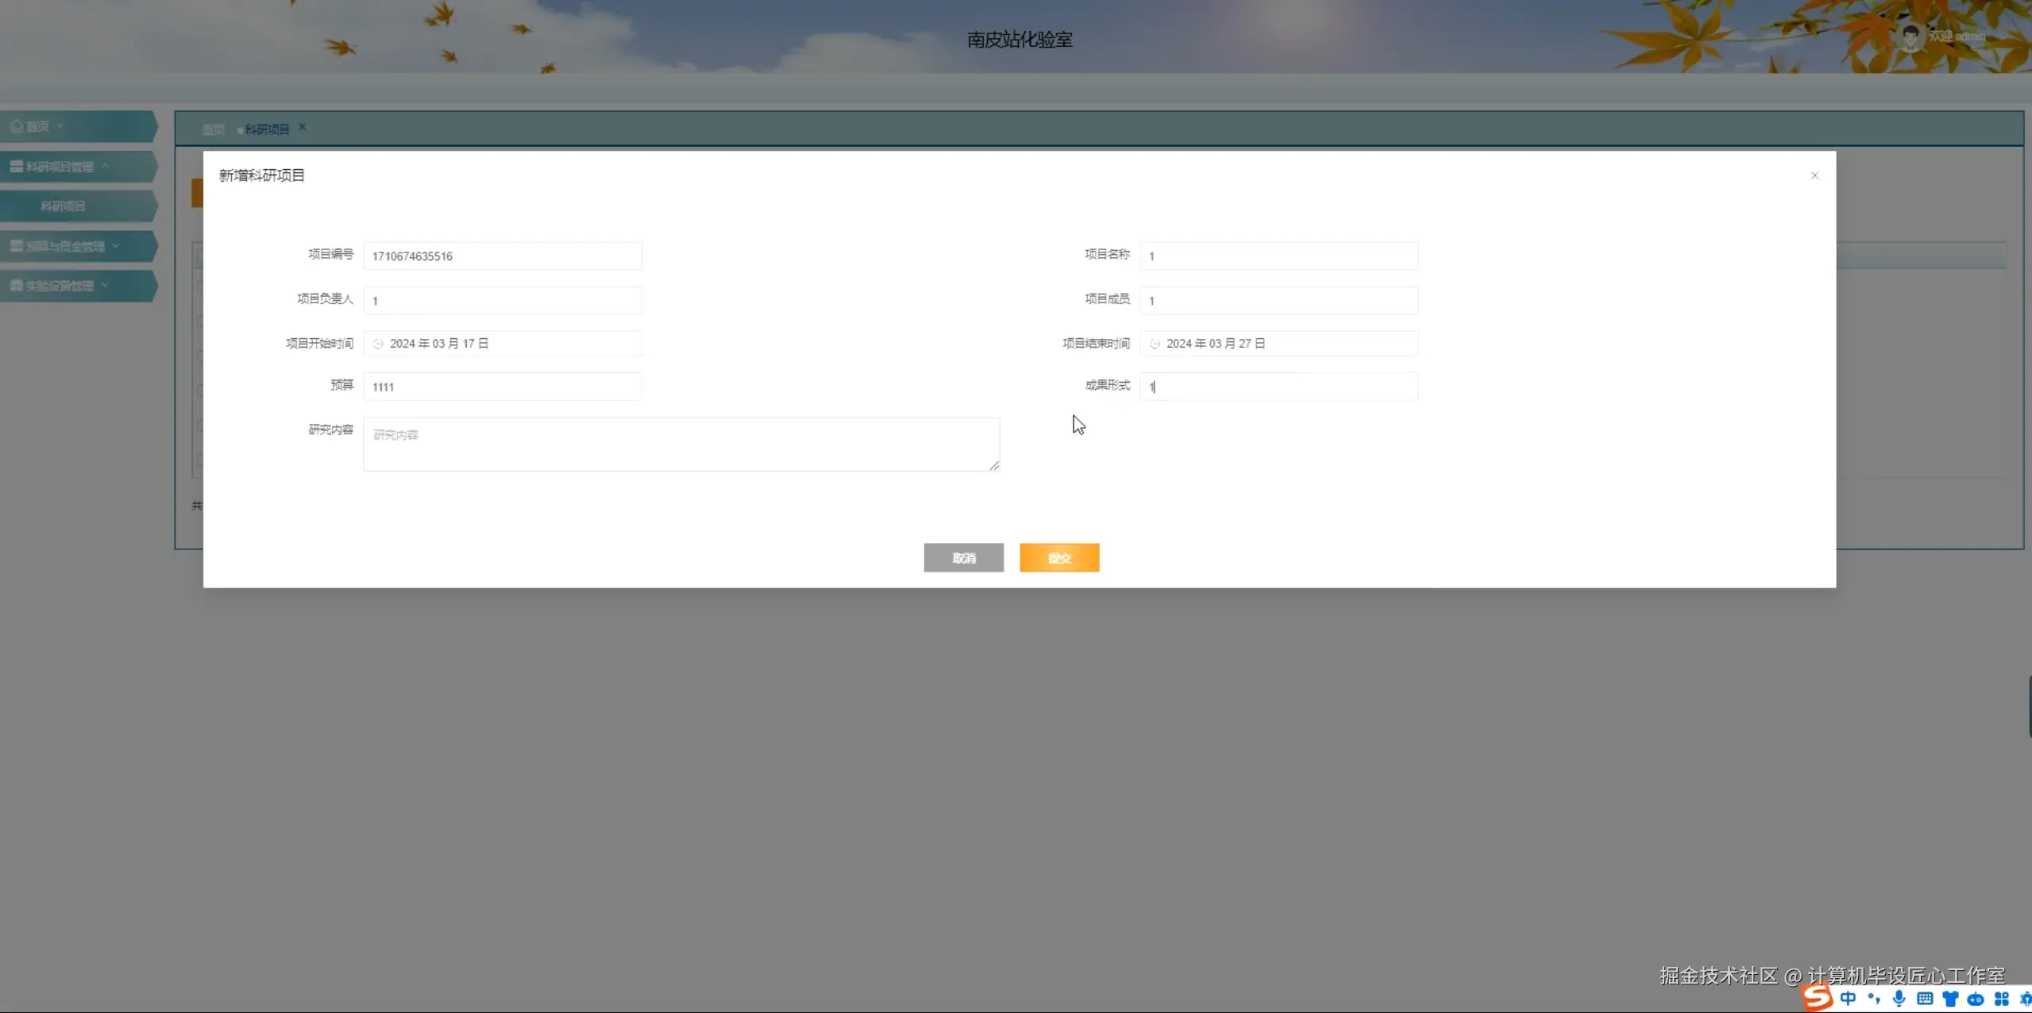The height and width of the screenshot is (1013, 2032).
Task: Open the 项目开始时间 date picker
Action: point(502,343)
